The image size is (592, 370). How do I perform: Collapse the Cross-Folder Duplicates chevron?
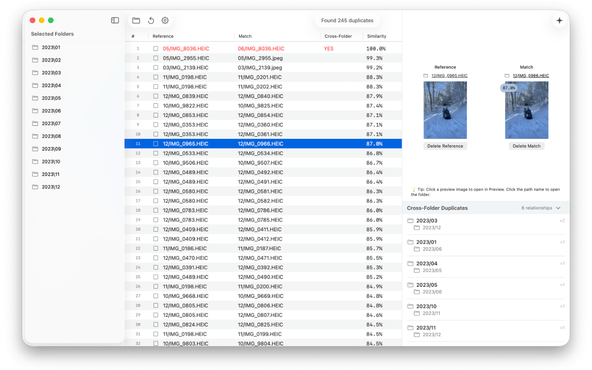(558, 208)
